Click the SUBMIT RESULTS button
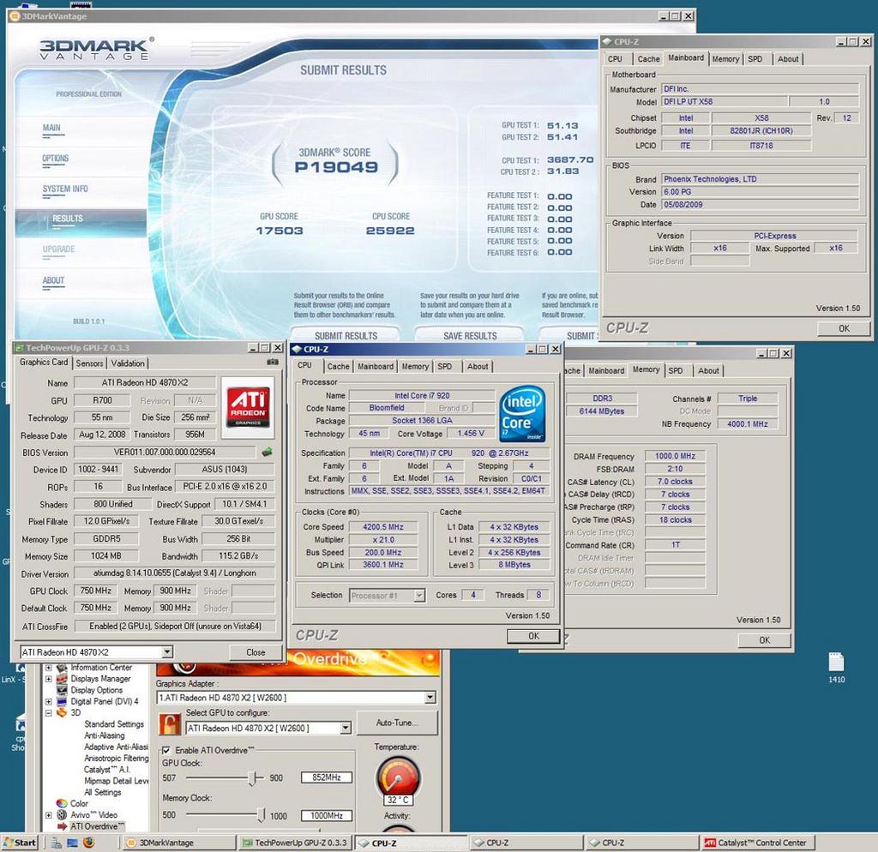878x852 pixels. coord(346,335)
